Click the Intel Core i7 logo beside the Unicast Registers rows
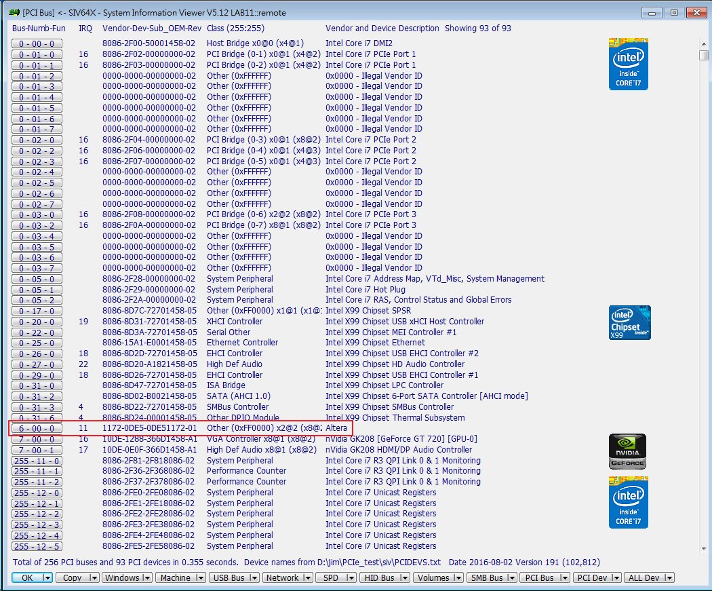 [629, 502]
